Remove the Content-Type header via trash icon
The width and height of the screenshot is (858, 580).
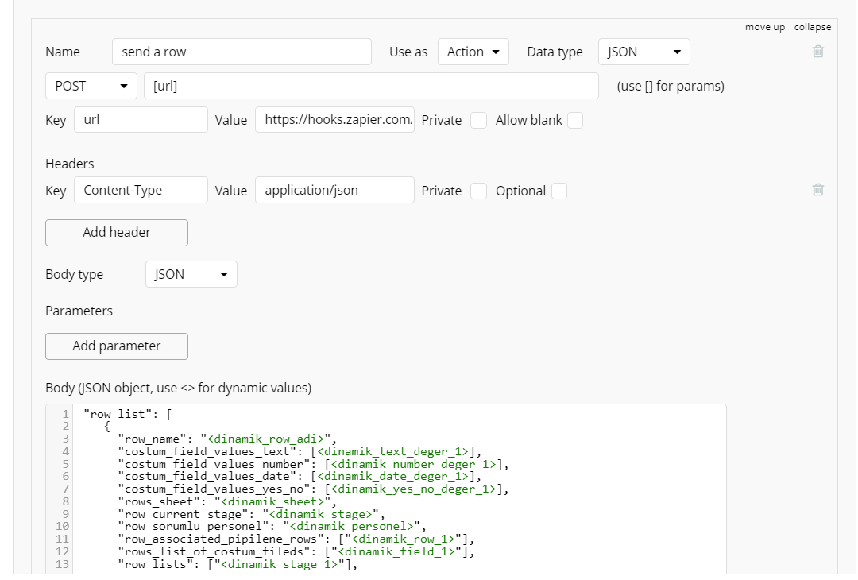(817, 190)
